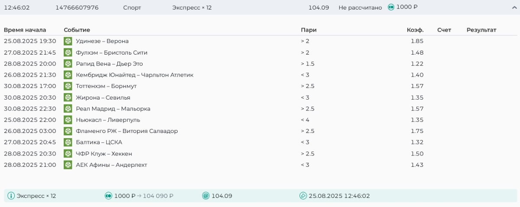The width and height of the screenshot is (520, 207).
Task: Click the clock icon beside 25.08.2025 12:46:02
Action: click(303, 196)
